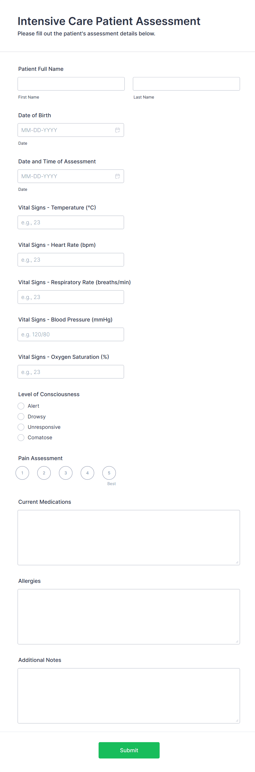Select Comatose for Level of Consciousness
255x772 pixels.
pyautogui.click(x=21, y=437)
